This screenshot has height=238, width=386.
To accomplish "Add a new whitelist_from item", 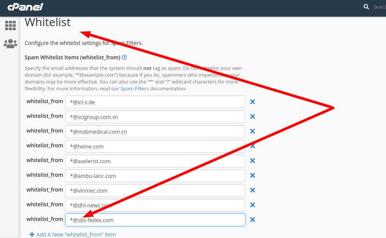I will tap(73, 235).
